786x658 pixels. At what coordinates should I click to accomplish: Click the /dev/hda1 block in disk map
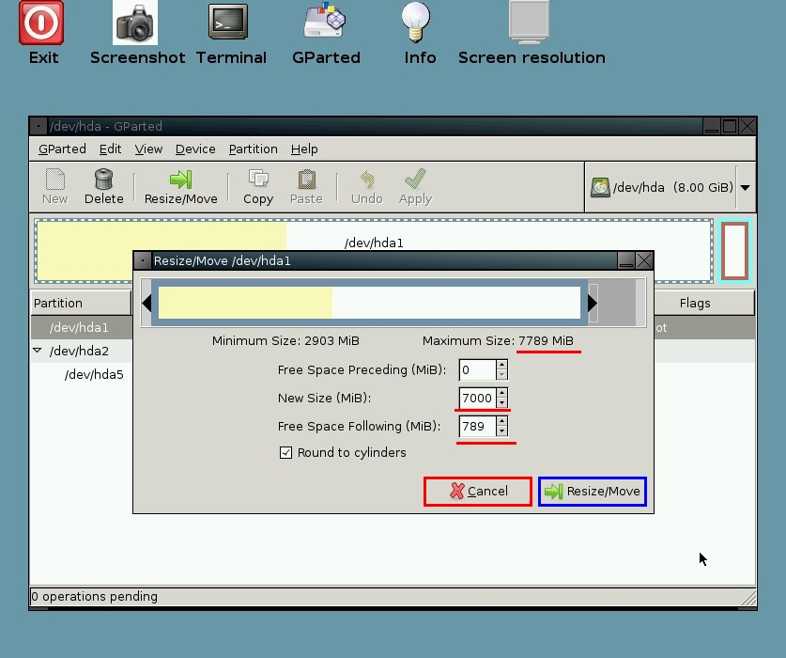click(374, 243)
